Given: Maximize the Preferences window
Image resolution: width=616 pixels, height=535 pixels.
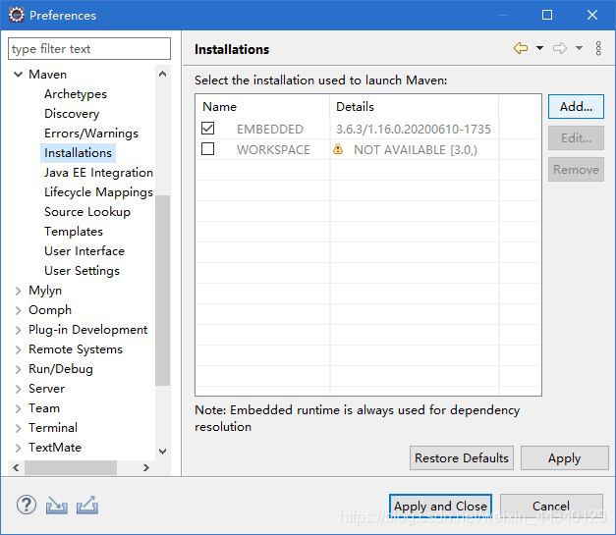Looking at the screenshot, I should (547, 15).
